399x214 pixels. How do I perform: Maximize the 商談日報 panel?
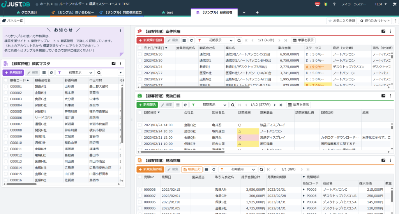tap(383, 96)
